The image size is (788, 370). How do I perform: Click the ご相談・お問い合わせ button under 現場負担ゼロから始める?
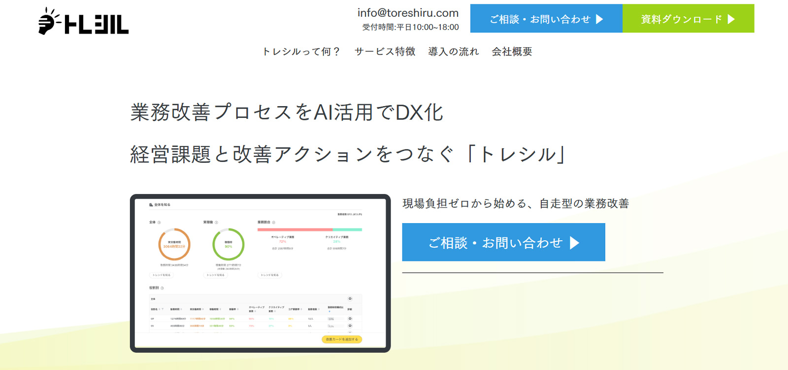[503, 242]
